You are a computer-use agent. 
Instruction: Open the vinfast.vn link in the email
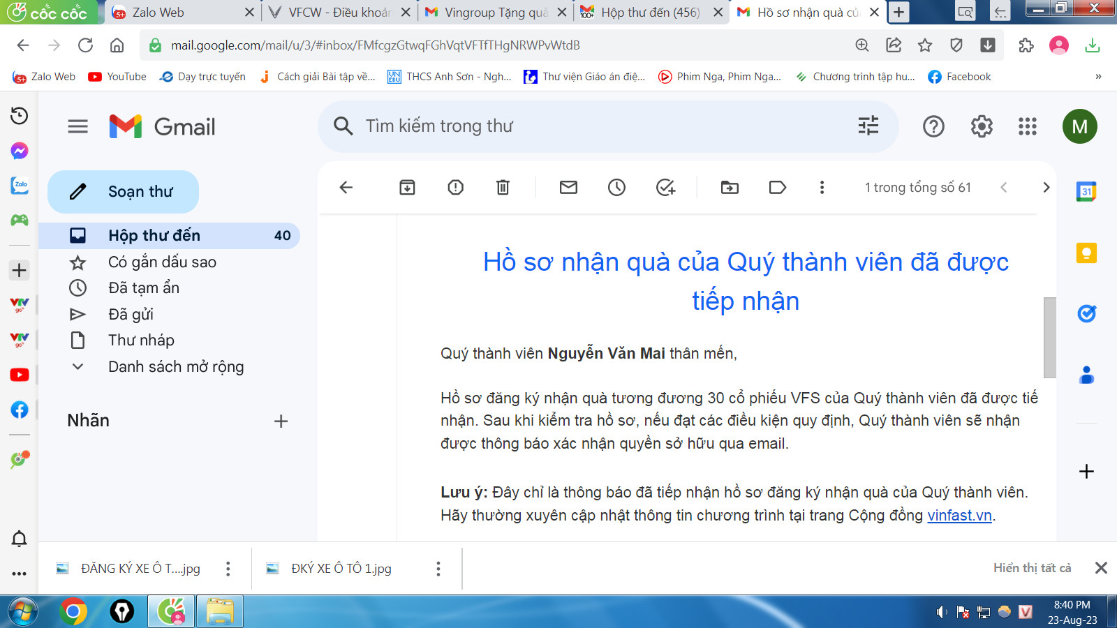(x=959, y=516)
